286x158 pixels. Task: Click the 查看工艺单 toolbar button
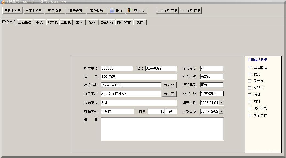pos(12,10)
